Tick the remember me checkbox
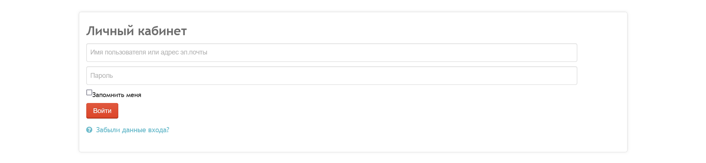This screenshot has height=163, width=706. [x=89, y=93]
